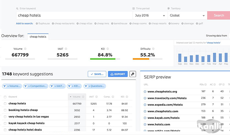The width and height of the screenshot is (230, 138).
Task: Click the KEI value 91.34
Action: click(124, 117)
